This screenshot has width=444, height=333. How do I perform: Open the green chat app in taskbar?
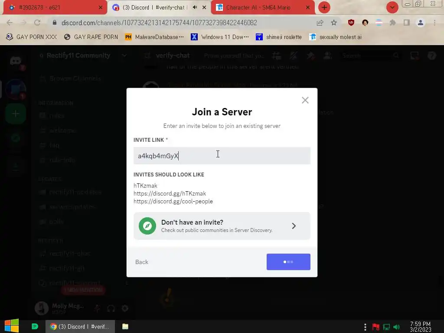(x=35, y=326)
